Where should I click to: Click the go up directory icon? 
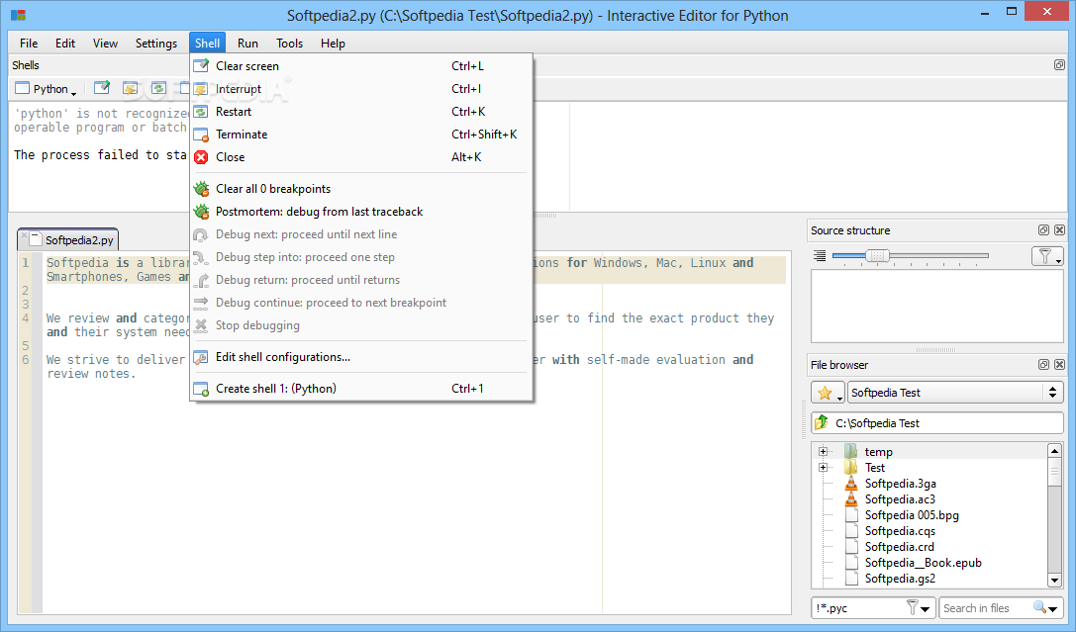[822, 423]
